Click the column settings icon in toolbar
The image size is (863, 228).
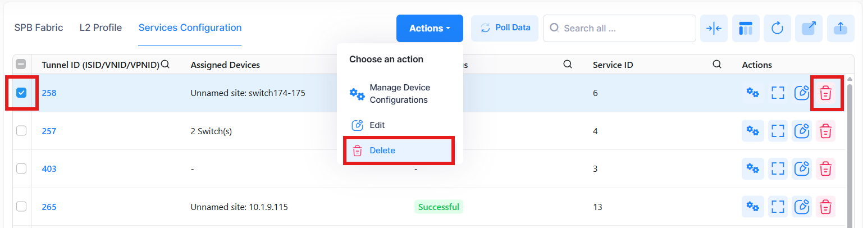pyautogui.click(x=746, y=28)
